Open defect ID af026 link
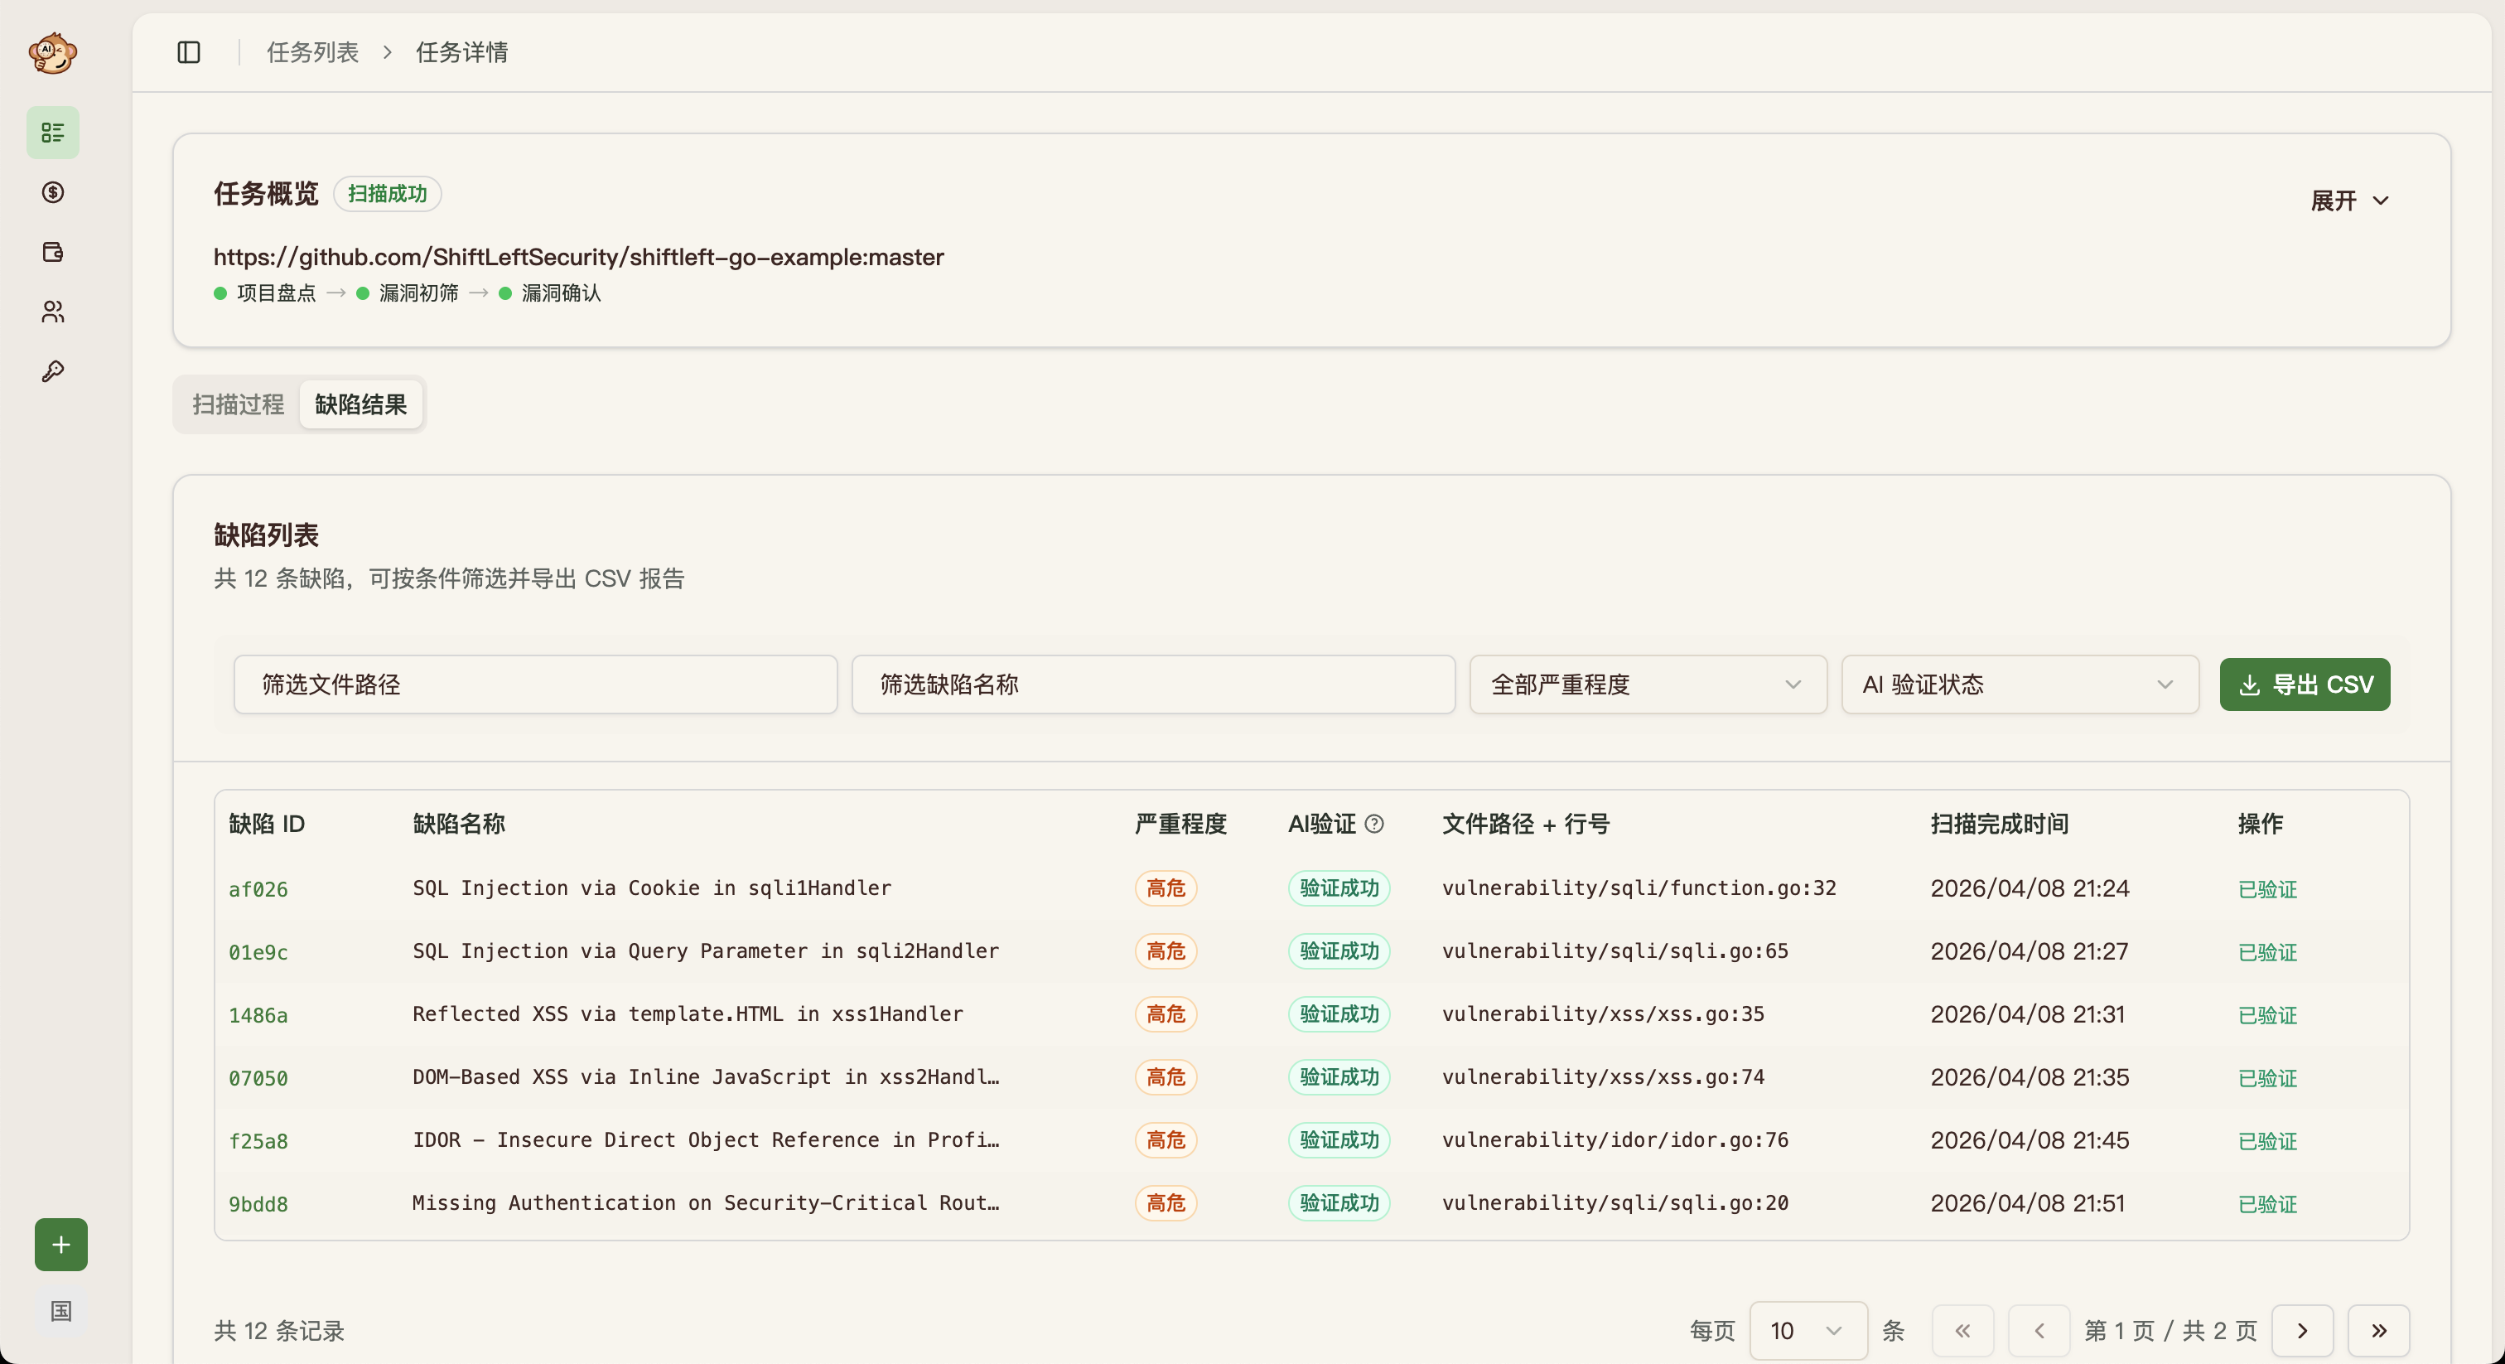The height and width of the screenshot is (1364, 2505). [258, 889]
